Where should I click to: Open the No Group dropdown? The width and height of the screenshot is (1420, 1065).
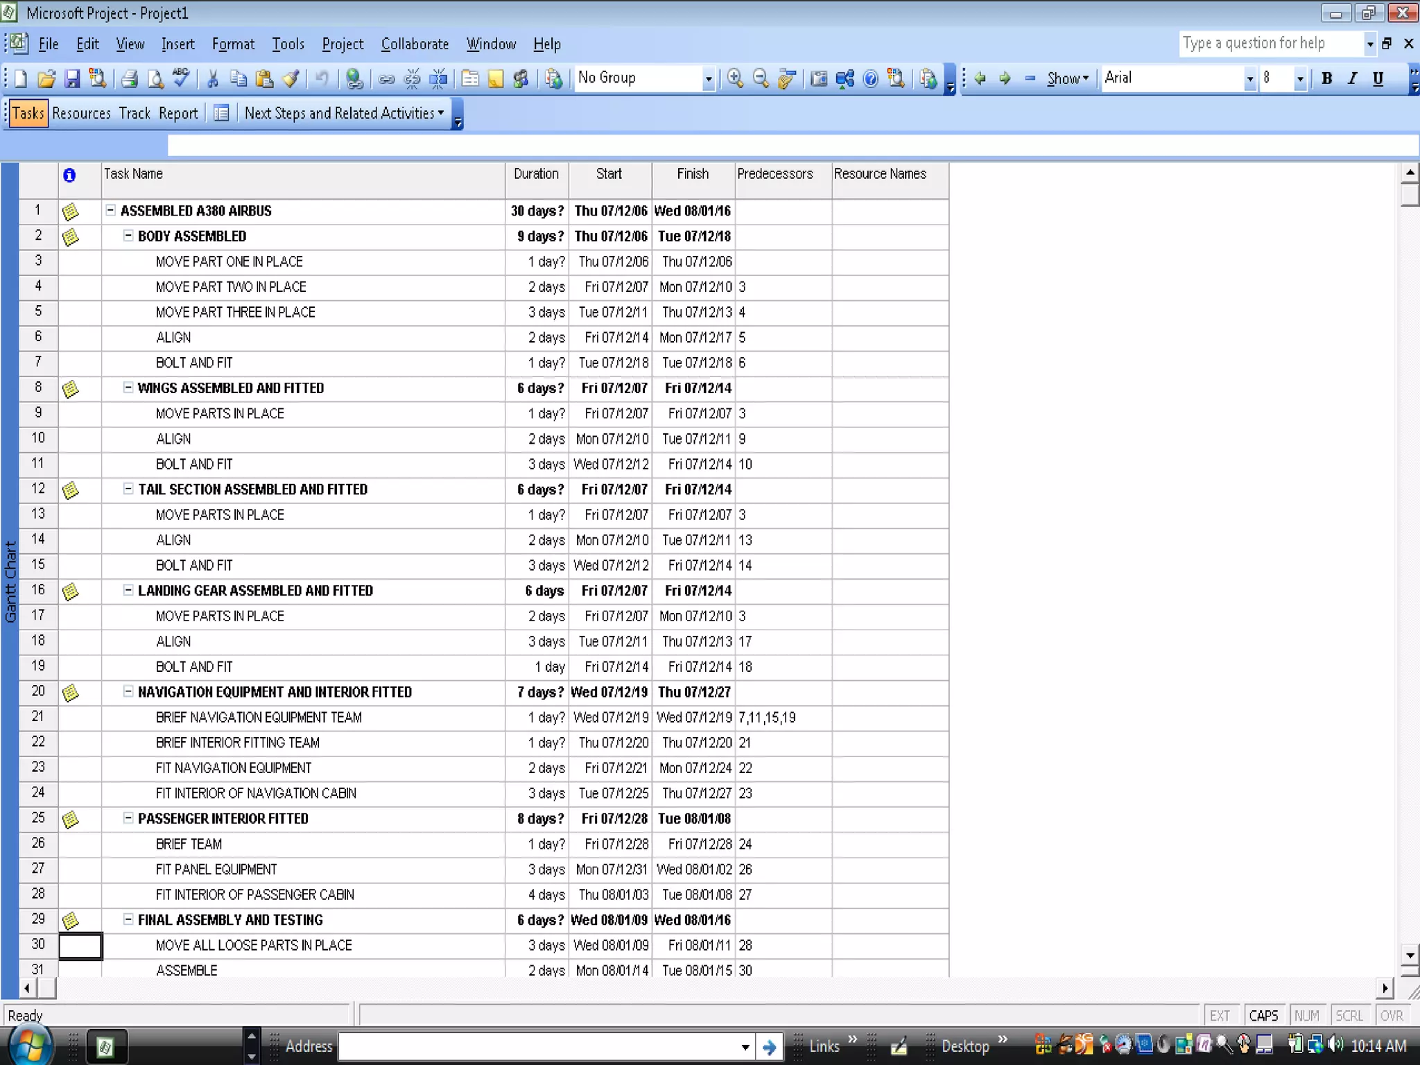pyautogui.click(x=708, y=79)
